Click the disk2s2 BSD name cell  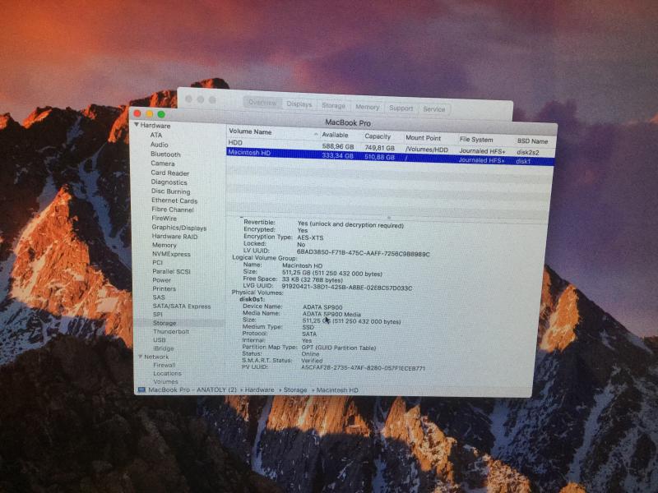[x=528, y=152]
